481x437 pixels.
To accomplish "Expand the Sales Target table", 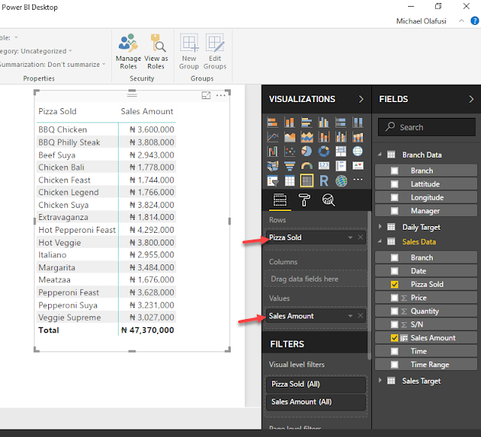I will (x=380, y=380).
